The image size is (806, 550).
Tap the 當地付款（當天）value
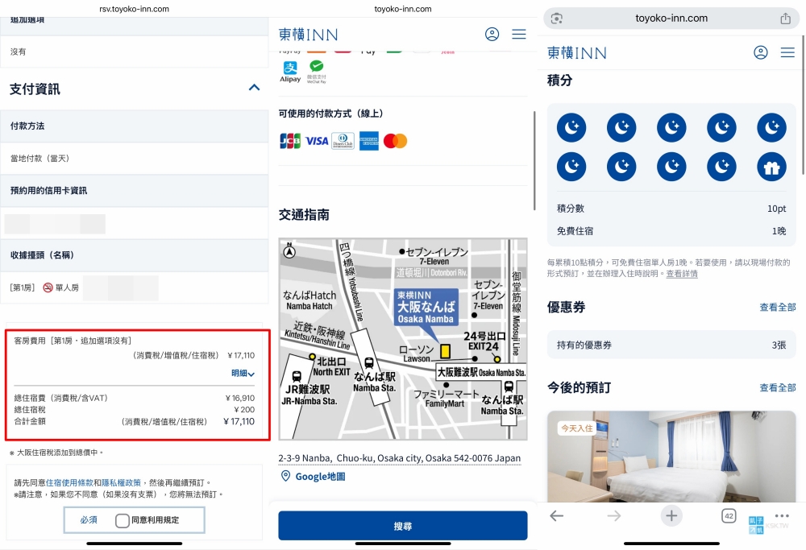point(40,158)
